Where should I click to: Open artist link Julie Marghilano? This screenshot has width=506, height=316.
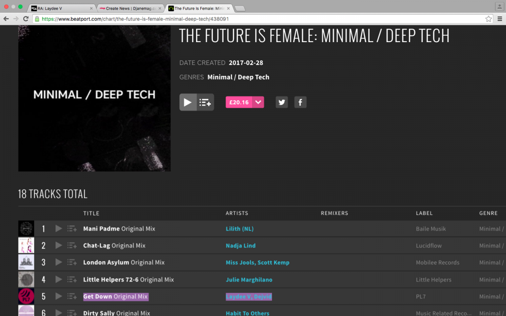249,280
